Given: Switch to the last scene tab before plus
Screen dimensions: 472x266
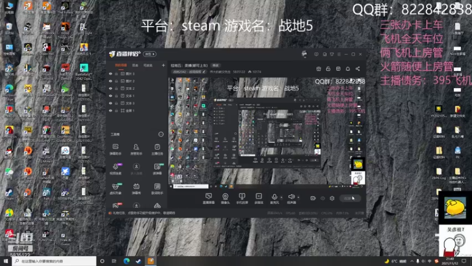Looking at the screenshot, I should [x=148, y=65].
